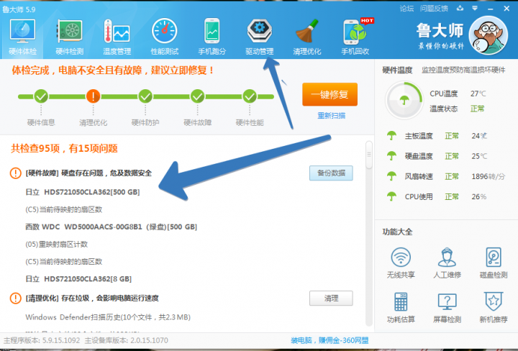
Task: Click the 硬盘温度 umbrella icon
Action: click(391, 156)
